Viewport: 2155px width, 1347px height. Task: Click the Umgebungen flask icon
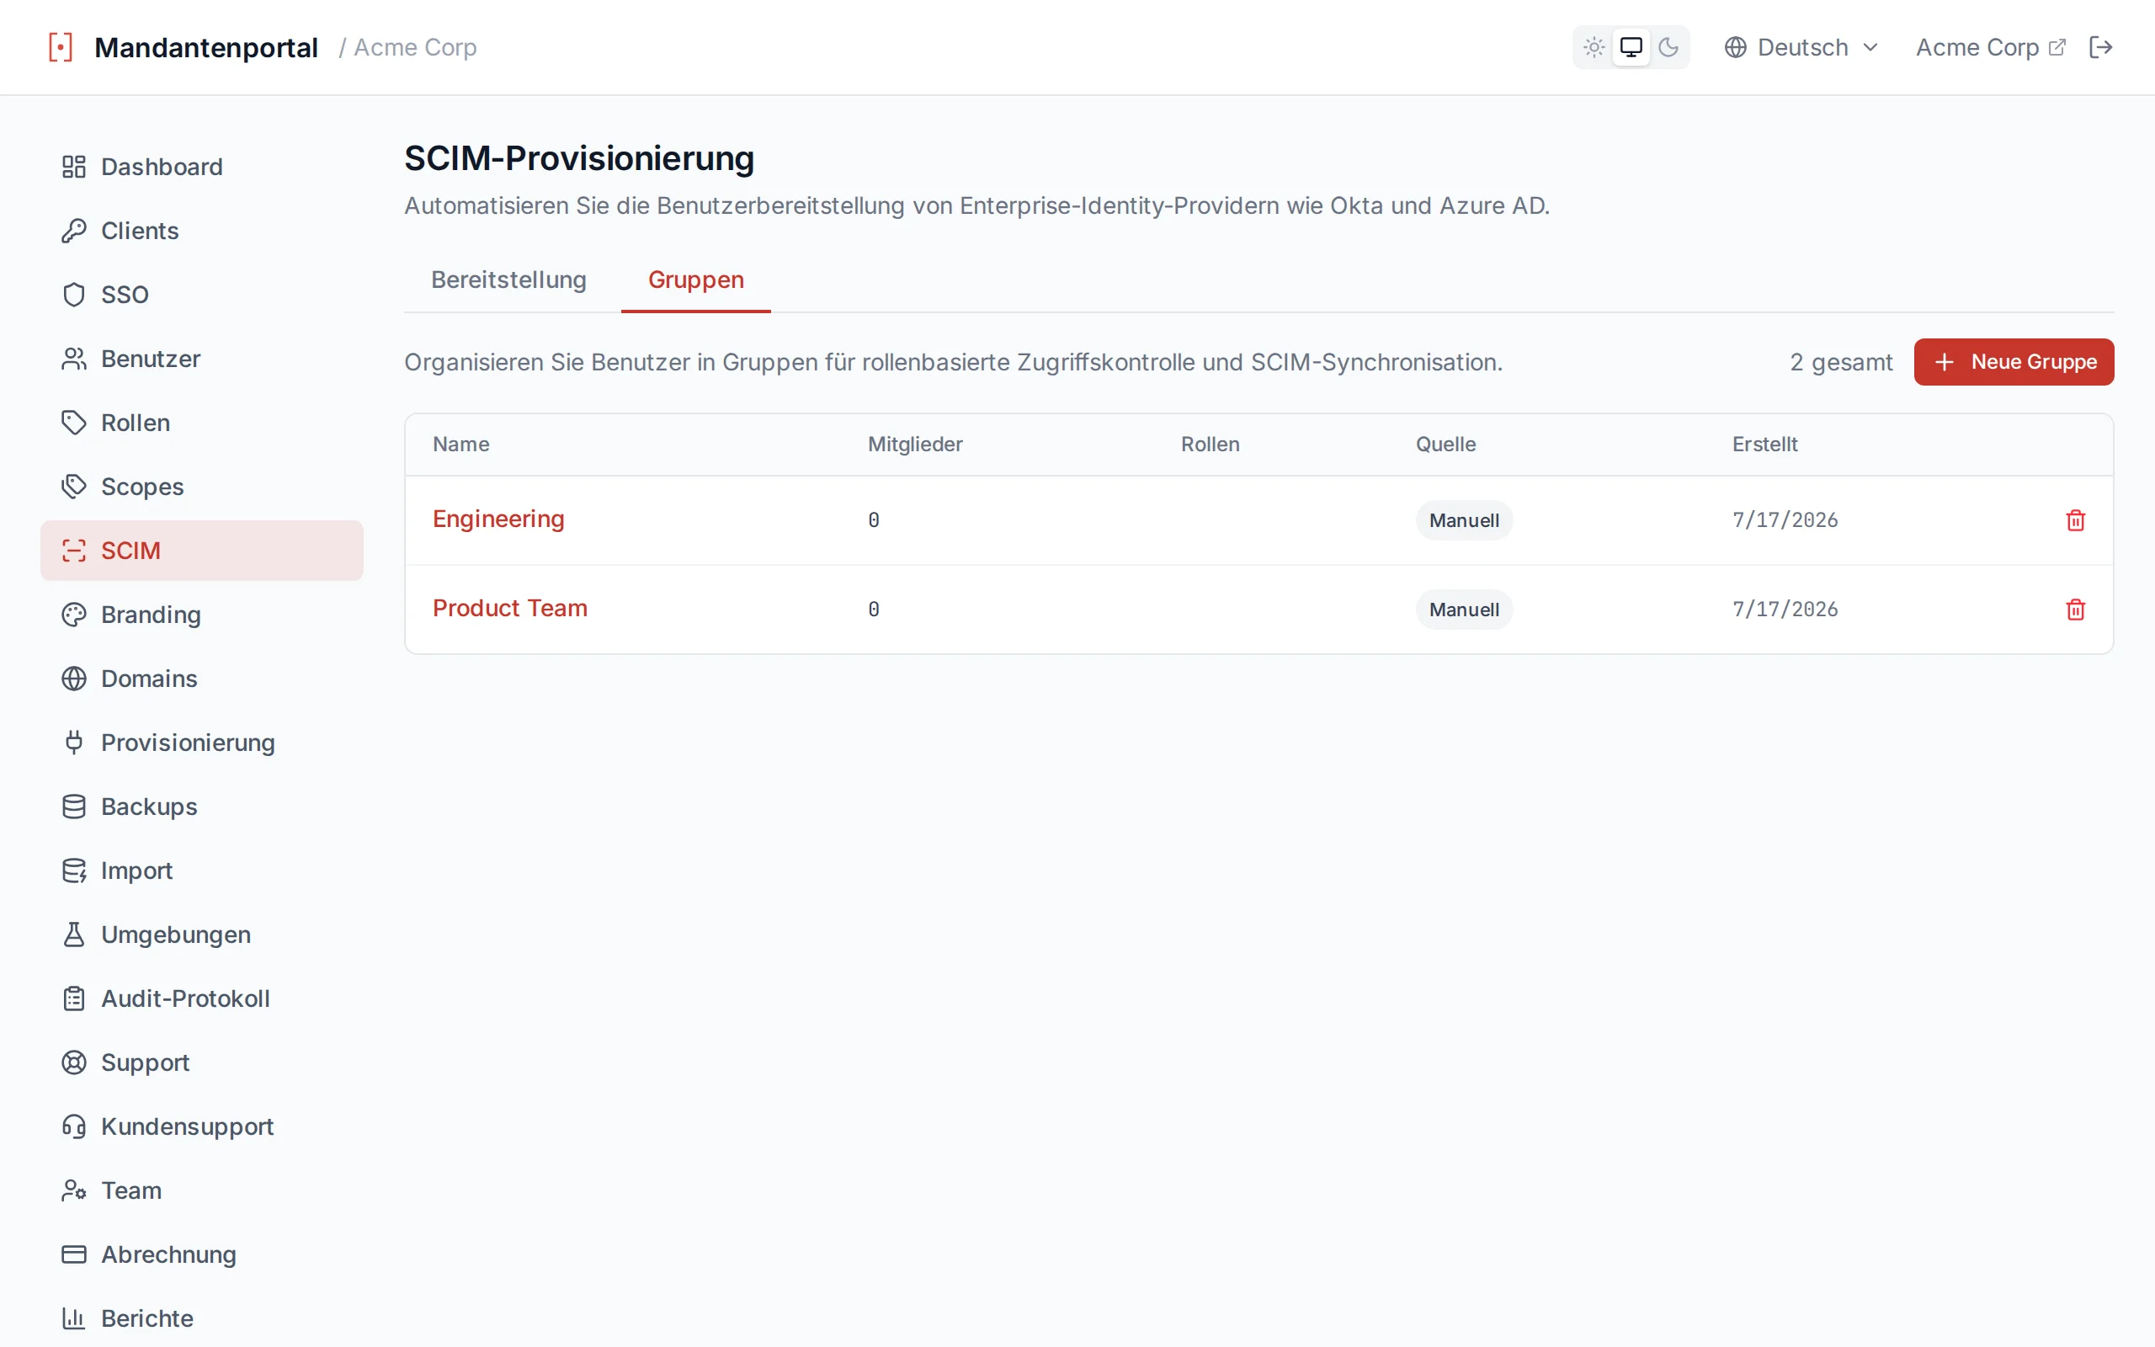(x=74, y=934)
